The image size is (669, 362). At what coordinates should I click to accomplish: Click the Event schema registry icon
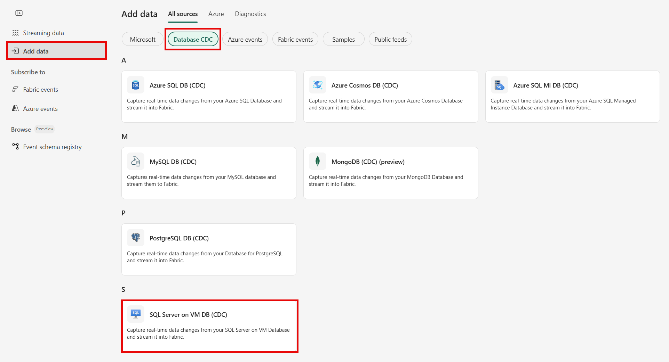pos(15,147)
